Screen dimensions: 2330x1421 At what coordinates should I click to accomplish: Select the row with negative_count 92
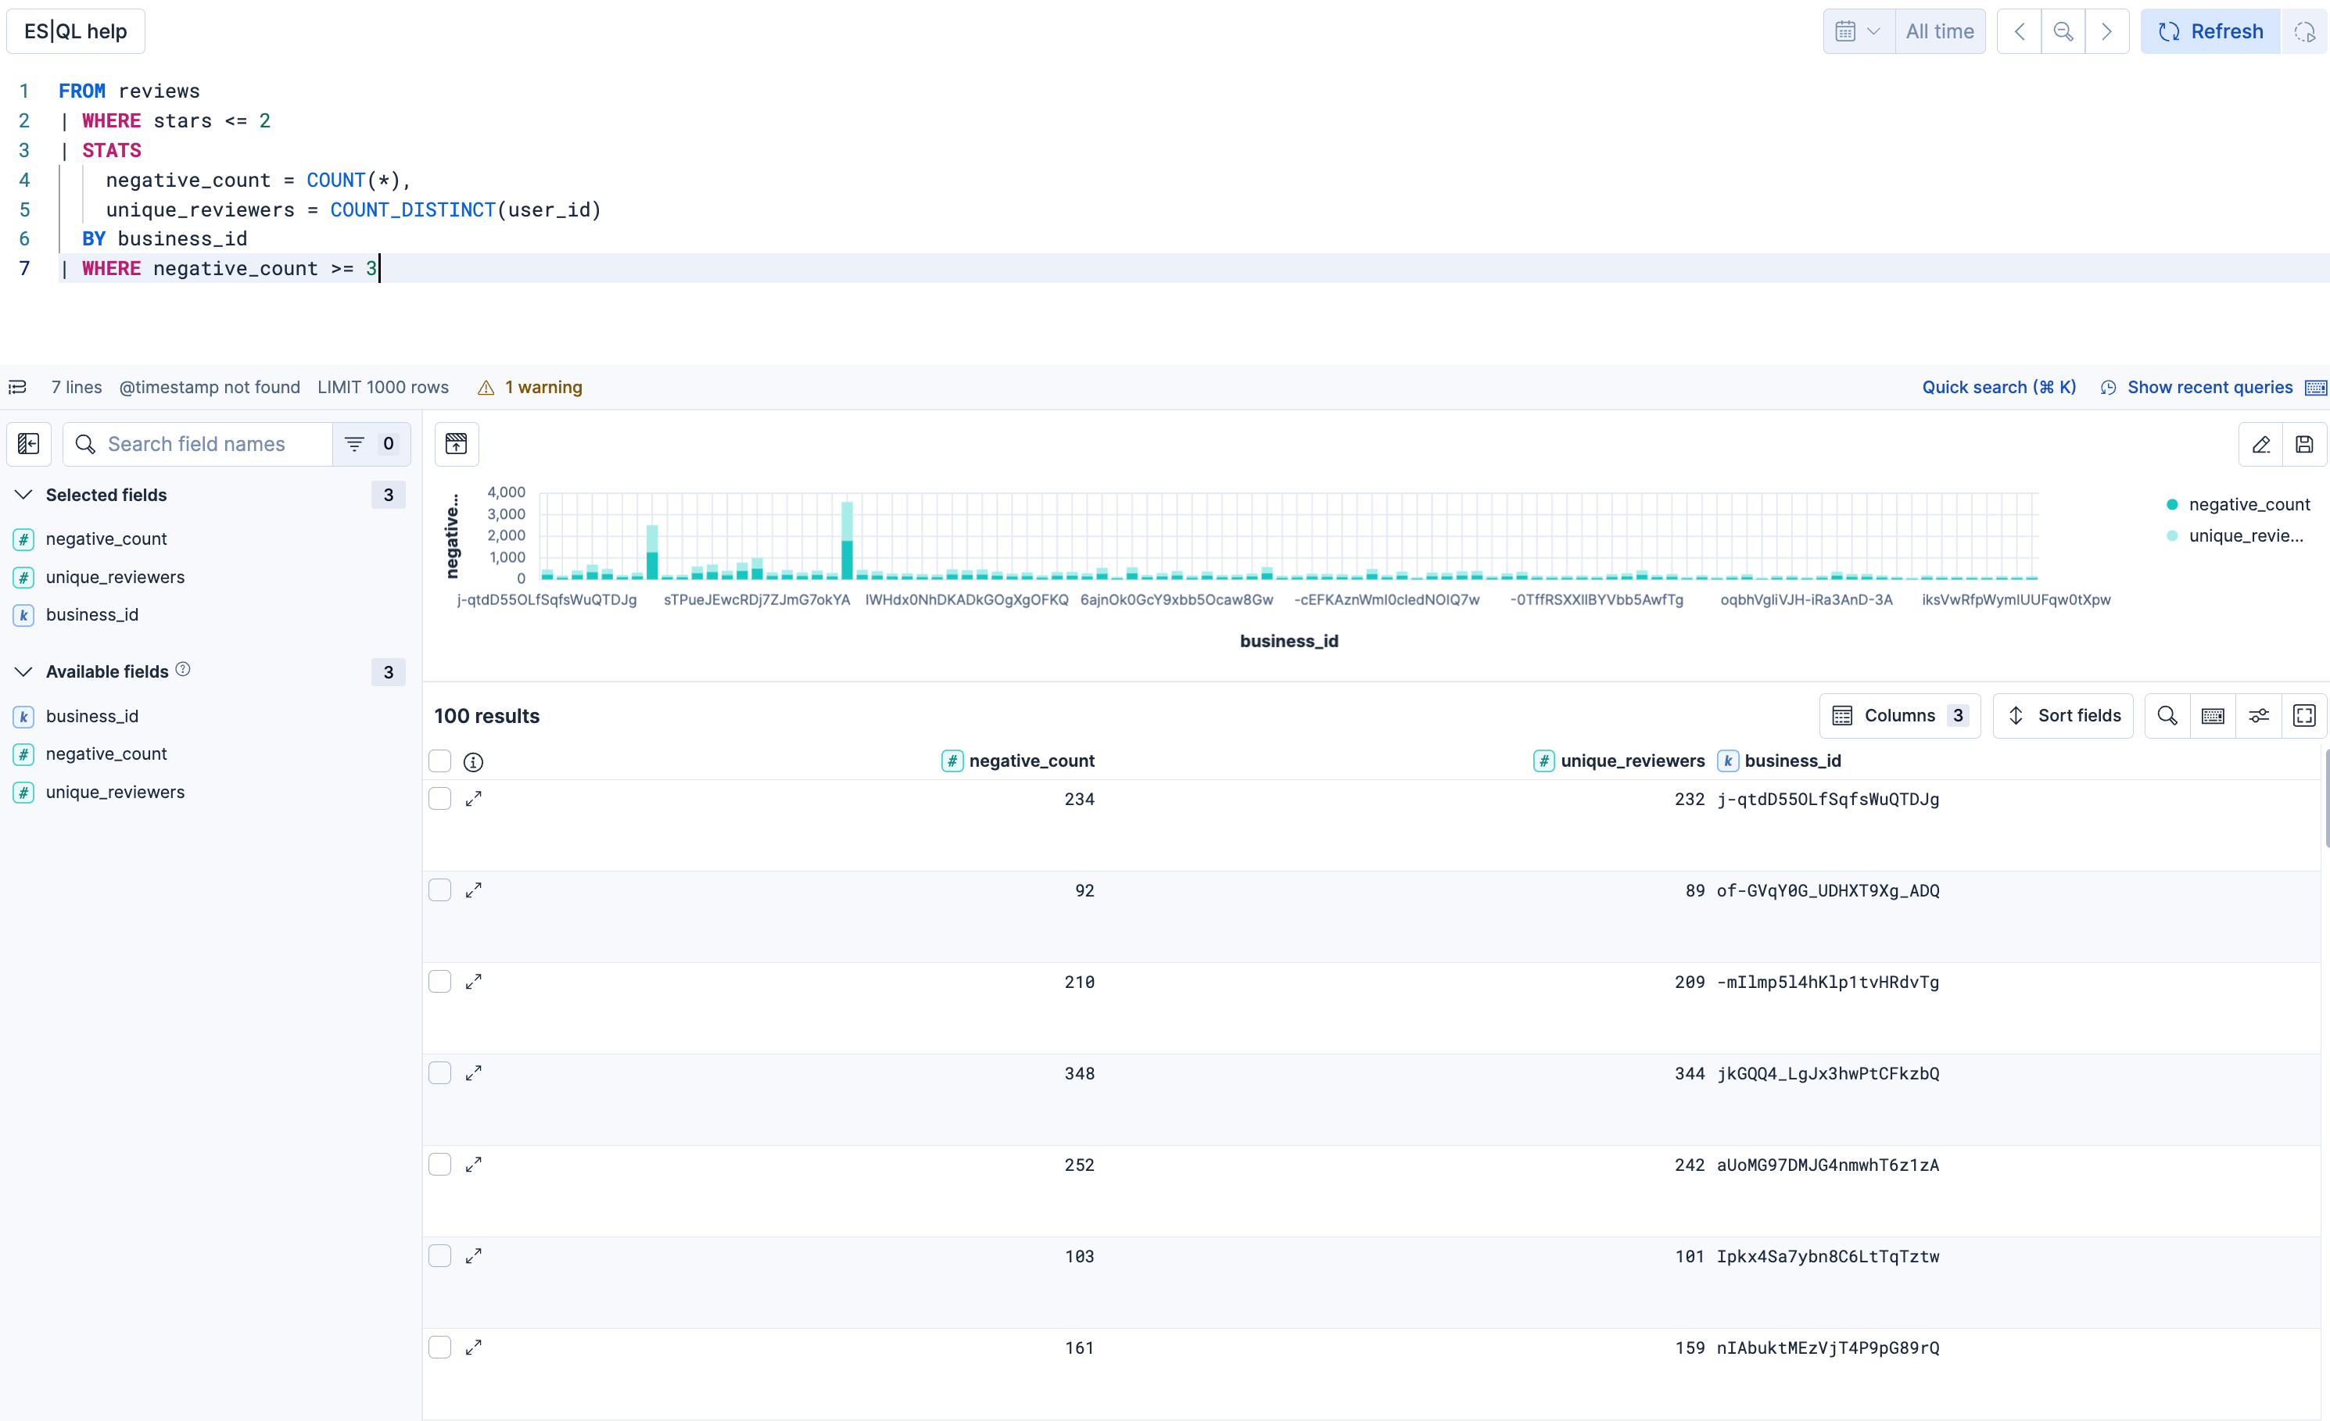click(x=439, y=890)
